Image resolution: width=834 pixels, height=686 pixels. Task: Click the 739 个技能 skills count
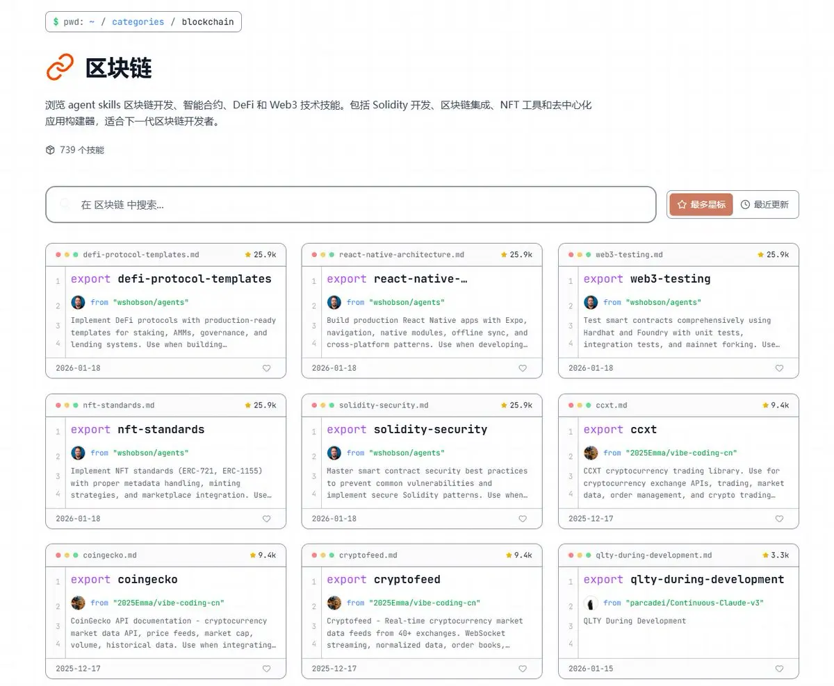tap(82, 150)
